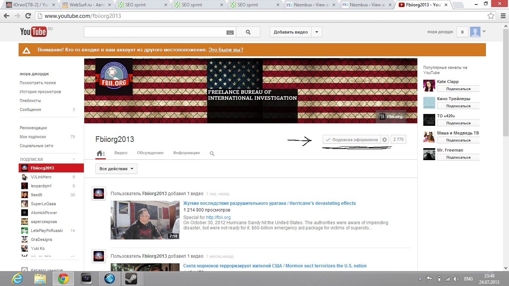Click the YouTube logo
The width and height of the screenshot is (509, 286).
[34, 32]
